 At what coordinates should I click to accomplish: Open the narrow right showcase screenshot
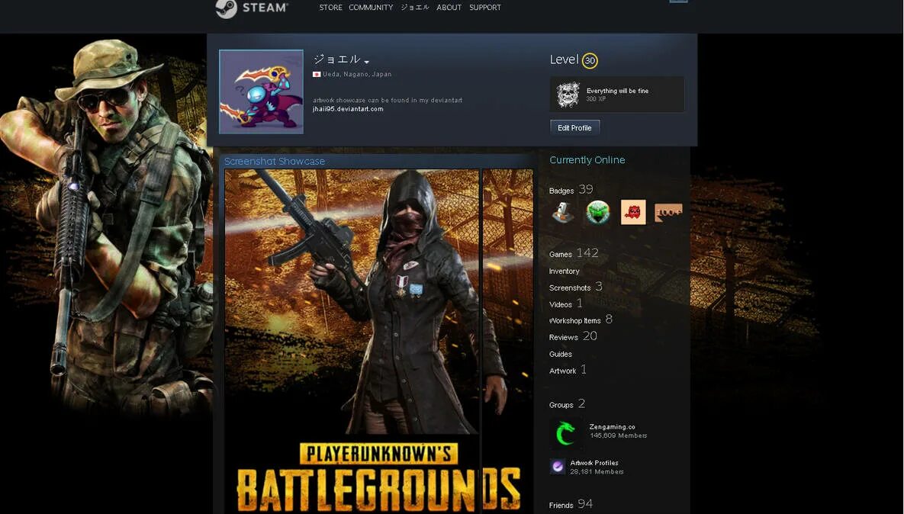pos(507,341)
